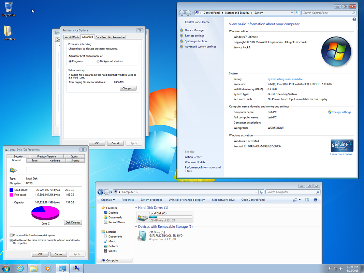Select Downloads in navigation pane
Screen dimensions: 364x273
tap(115, 217)
